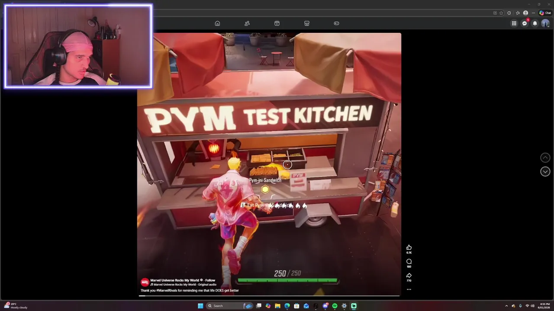This screenshot has width=554, height=311.
Task: Open Microsoft Store from the taskbar
Action: [296, 306]
